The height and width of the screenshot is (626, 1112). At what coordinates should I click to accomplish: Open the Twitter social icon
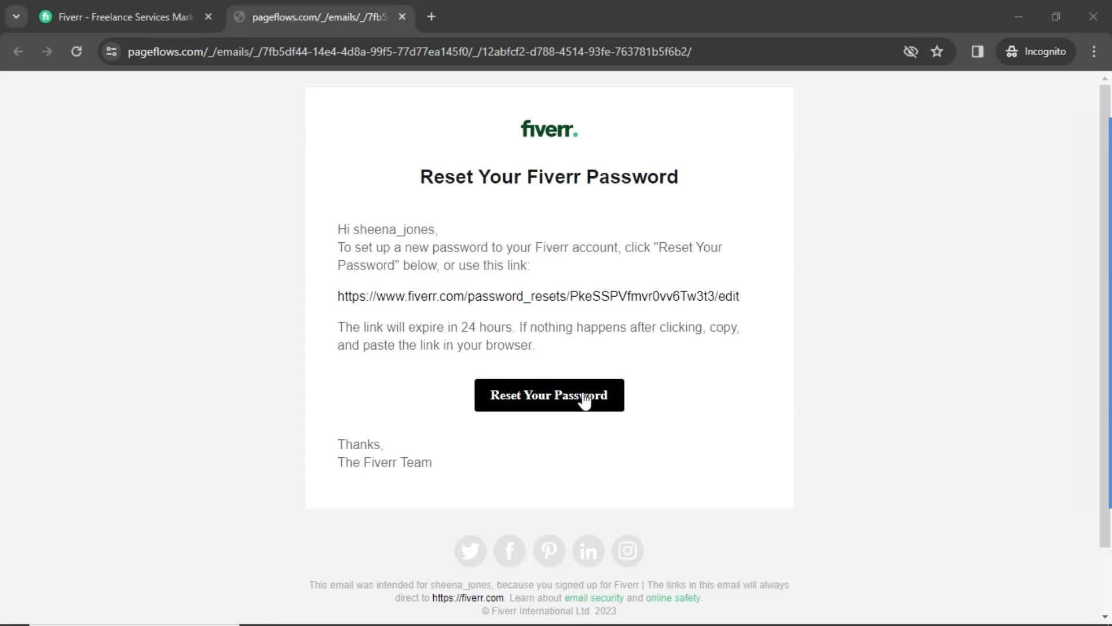[x=470, y=551]
